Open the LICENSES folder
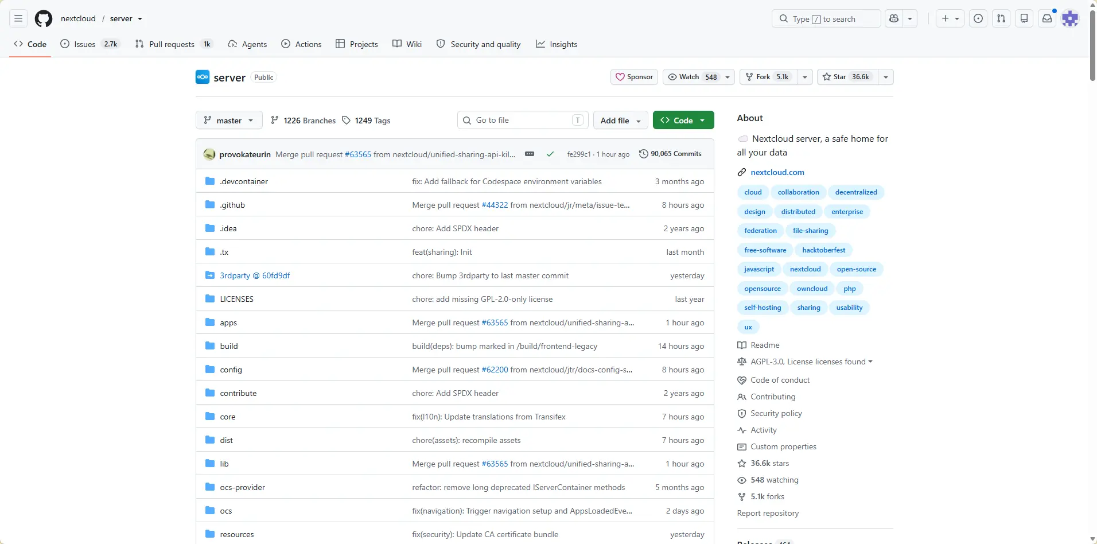 pos(236,299)
